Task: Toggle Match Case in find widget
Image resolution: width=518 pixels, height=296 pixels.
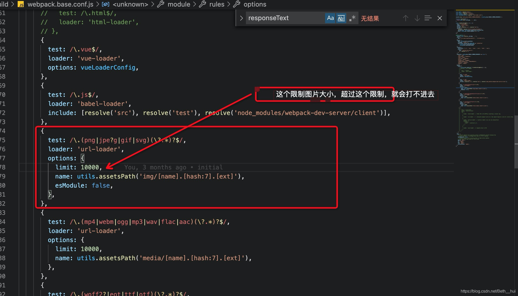Action: 330,18
